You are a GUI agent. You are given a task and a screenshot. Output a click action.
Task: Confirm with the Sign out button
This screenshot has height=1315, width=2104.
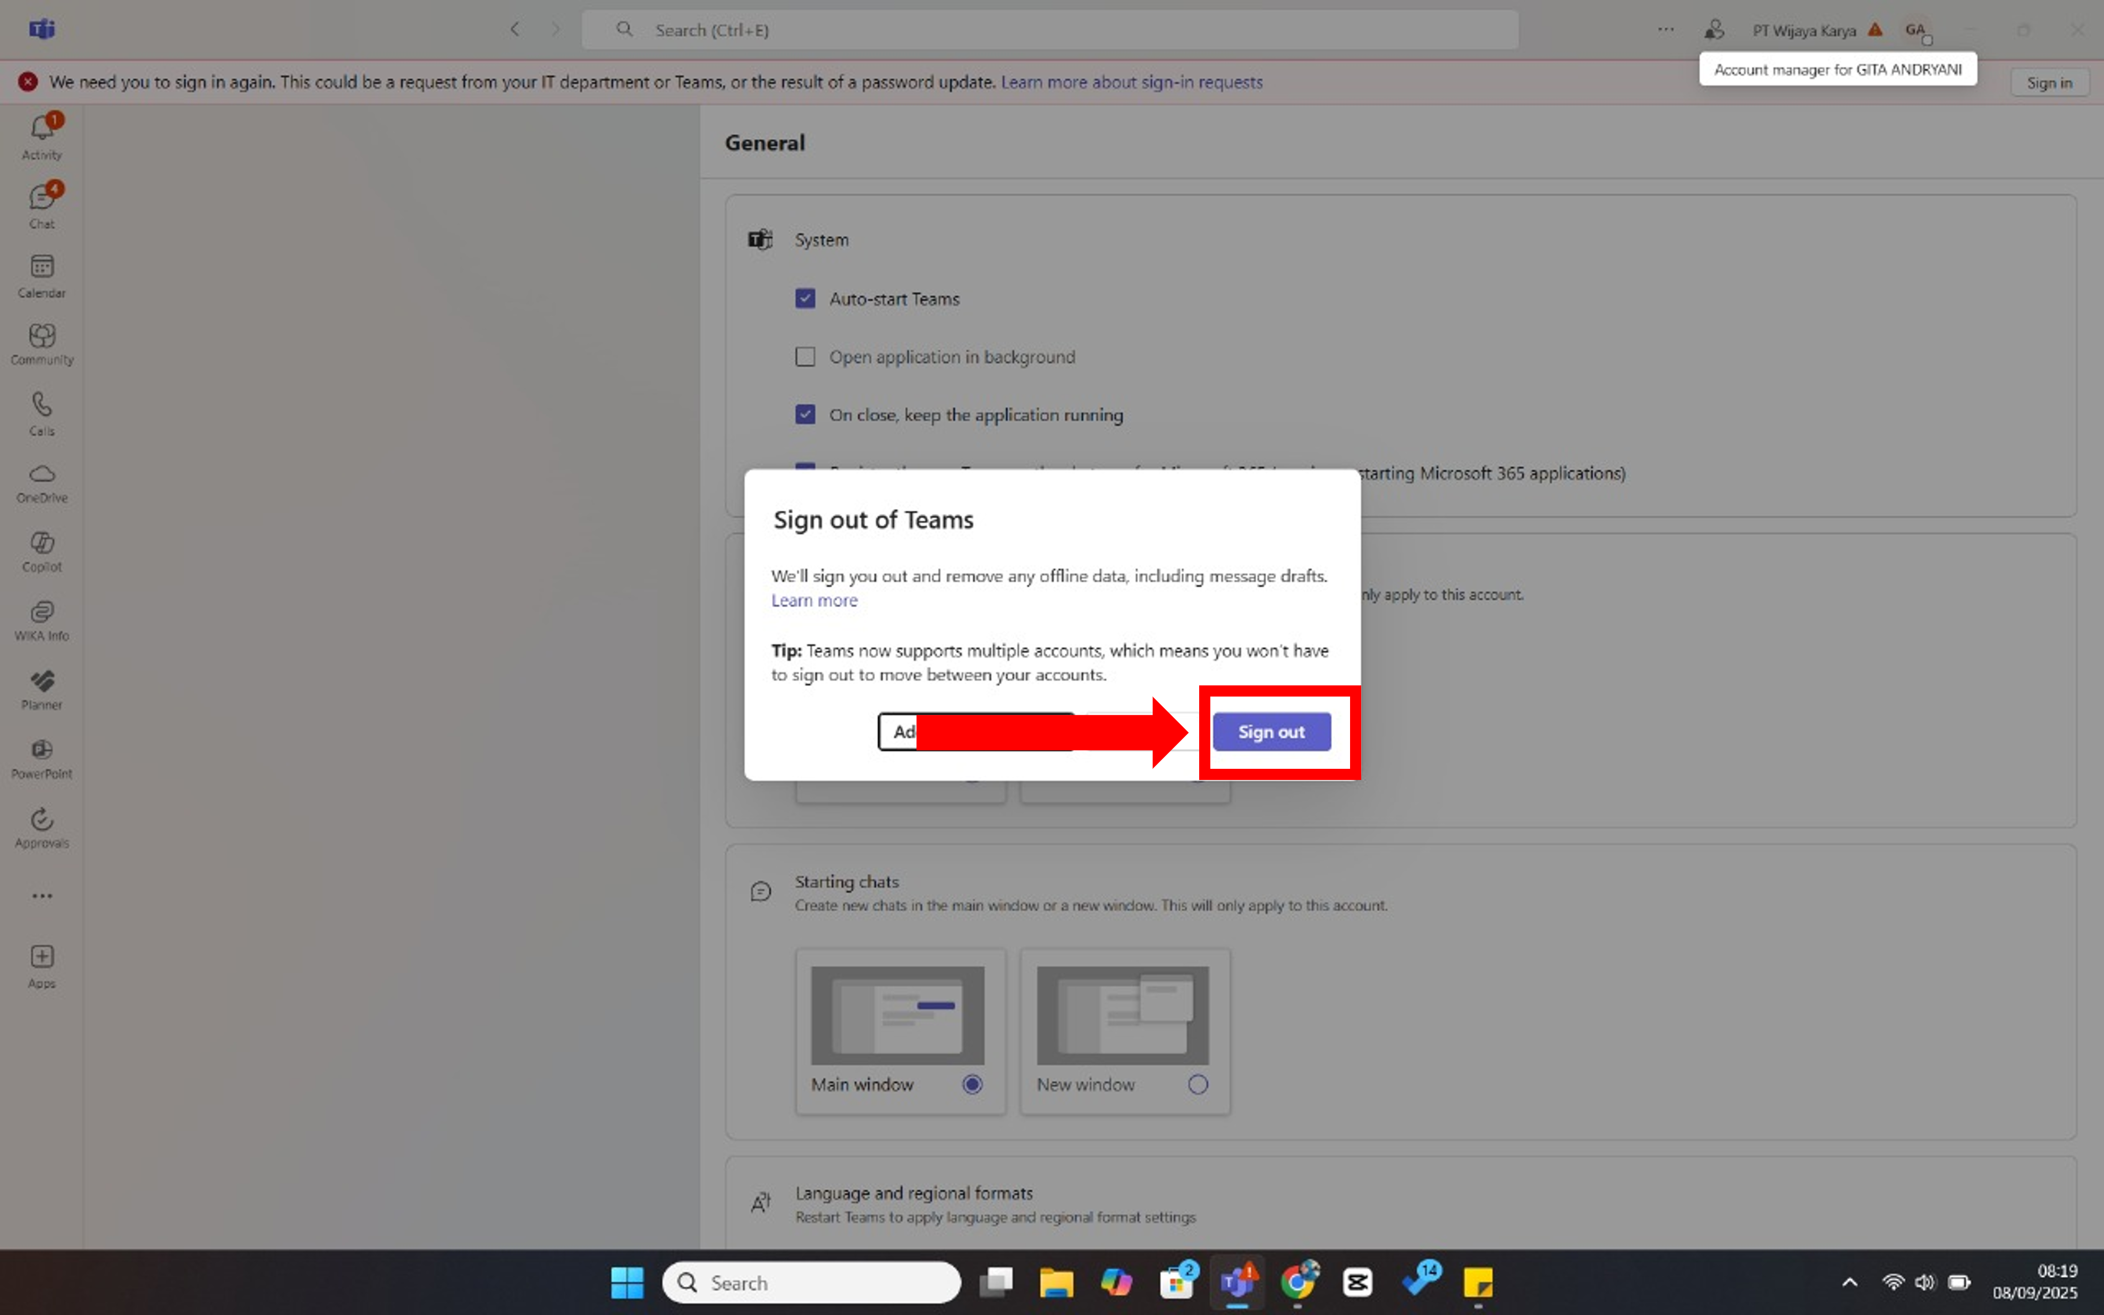coord(1271,732)
